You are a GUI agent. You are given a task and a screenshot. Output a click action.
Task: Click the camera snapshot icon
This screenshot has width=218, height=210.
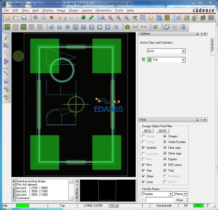[x=155, y=27]
